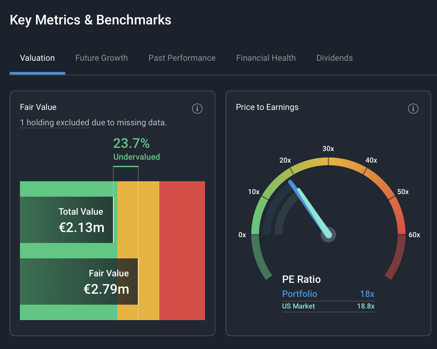The height and width of the screenshot is (349, 437).
Task: Click the Portfolio PE ratio label
Action: [x=299, y=294]
